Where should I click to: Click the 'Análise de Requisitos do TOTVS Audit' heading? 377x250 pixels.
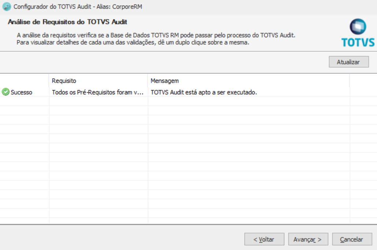point(67,22)
